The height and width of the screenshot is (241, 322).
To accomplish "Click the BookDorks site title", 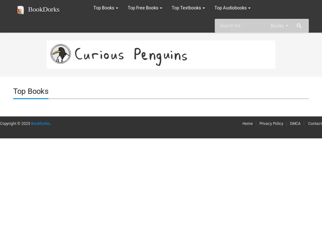I will [x=44, y=9].
